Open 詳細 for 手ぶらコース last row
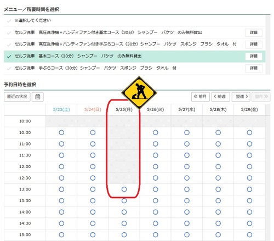This screenshot has height=241, width=274. click(254, 68)
